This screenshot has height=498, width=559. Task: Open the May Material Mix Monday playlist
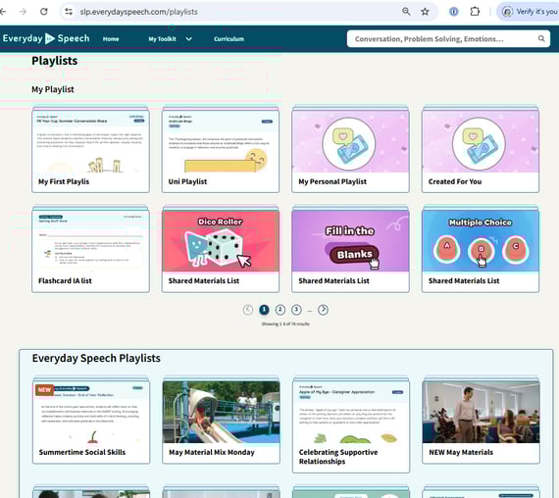click(x=221, y=421)
